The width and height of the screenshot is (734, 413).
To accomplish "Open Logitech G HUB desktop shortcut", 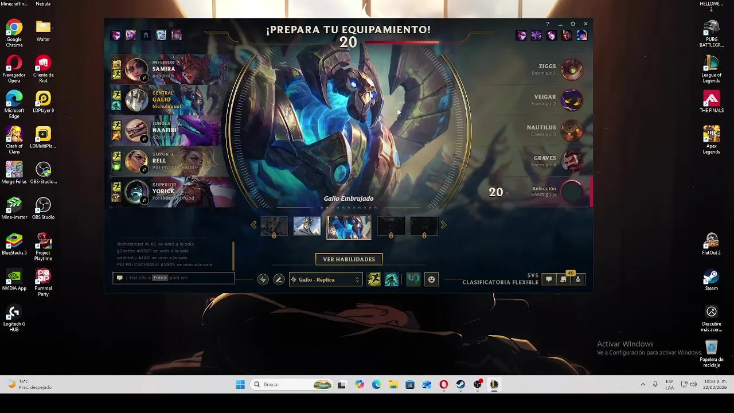I will [14, 318].
